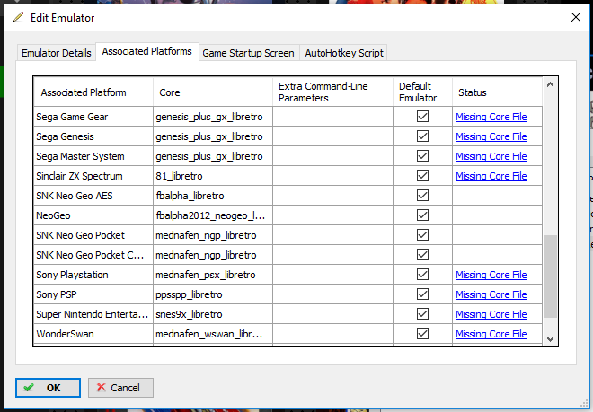This screenshot has width=593, height=412.
Task: Click the Core column header
Action: [213, 92]
